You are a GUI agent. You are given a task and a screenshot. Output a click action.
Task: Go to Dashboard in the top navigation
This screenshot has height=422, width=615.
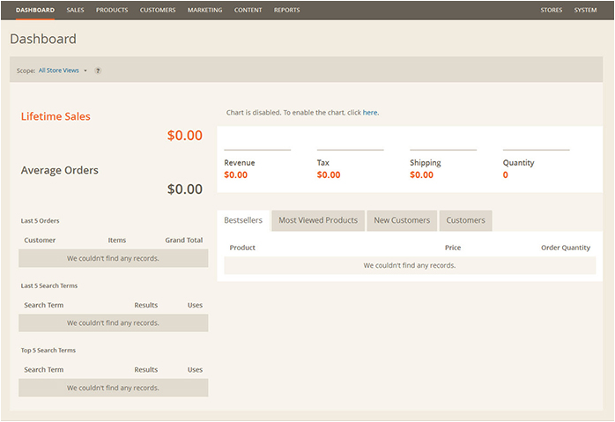coord(35,11)
